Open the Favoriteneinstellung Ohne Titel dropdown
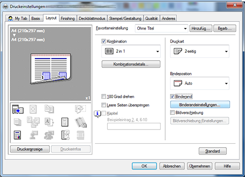245x177 pixels. 162,28
